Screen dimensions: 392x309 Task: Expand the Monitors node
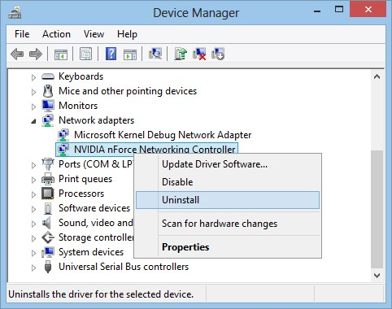pos(33,107)
